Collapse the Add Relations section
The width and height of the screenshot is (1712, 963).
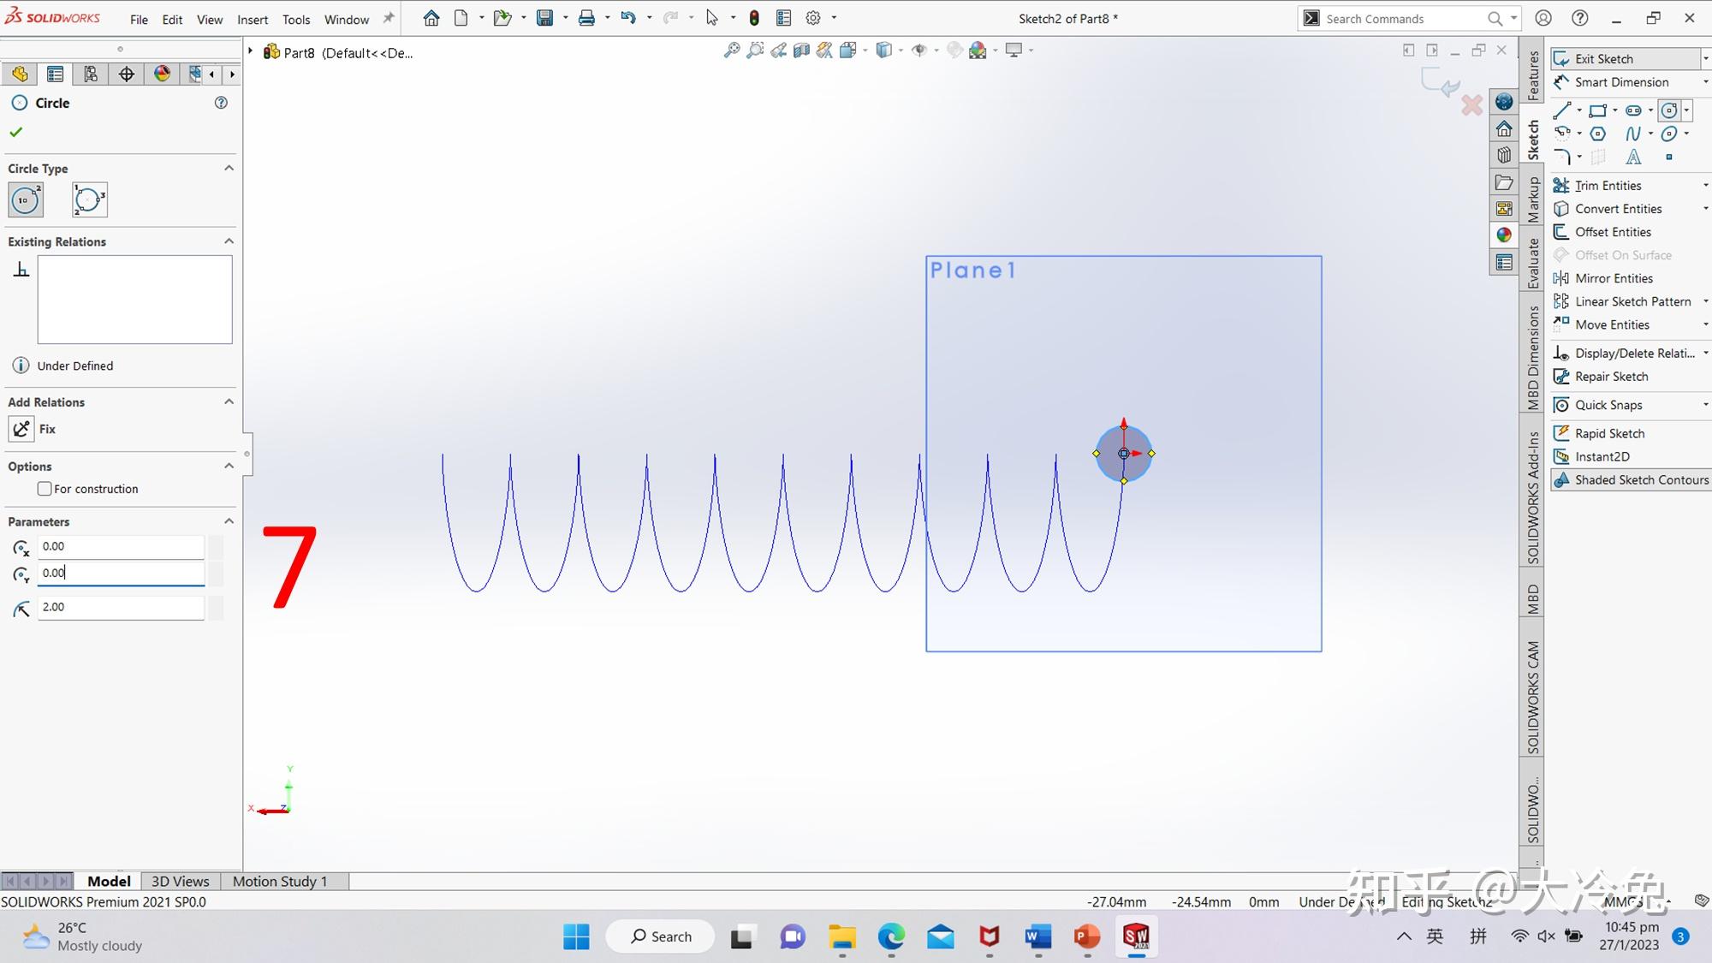(x=229, y=401)
